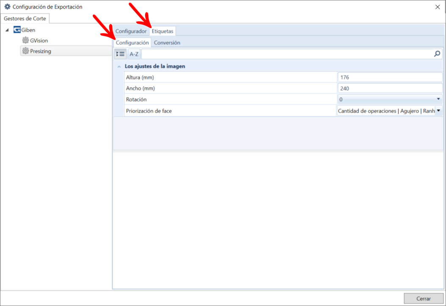Click the export settings gear icon in title bar
446x306 pixels.
7,6
